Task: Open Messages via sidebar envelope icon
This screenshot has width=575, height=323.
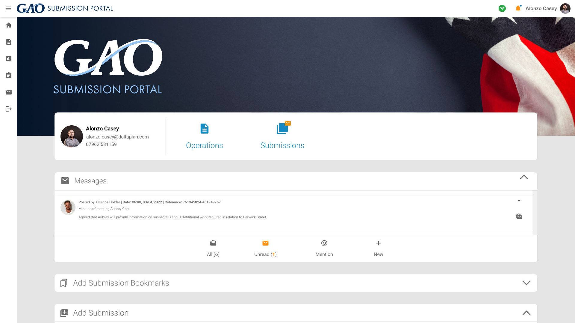Action: pos(8,92)
